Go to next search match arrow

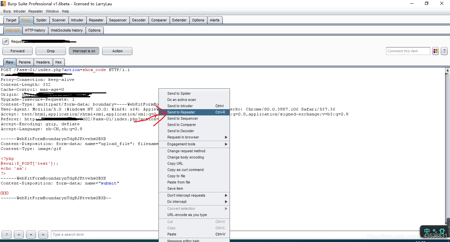pos(43,234)
